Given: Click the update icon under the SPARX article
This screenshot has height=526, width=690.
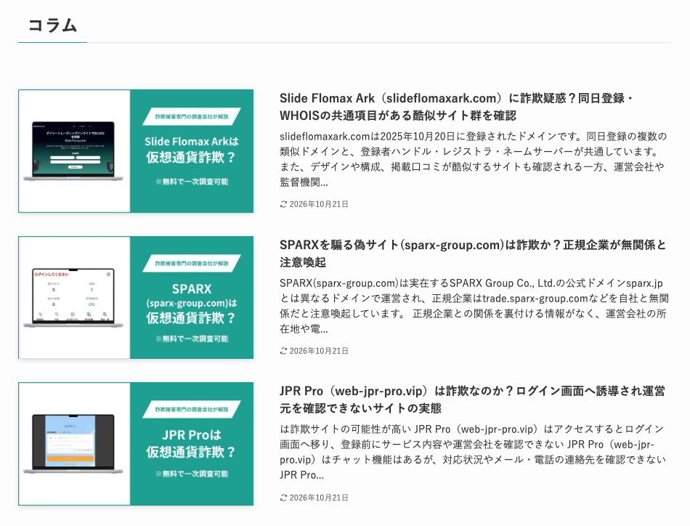Looking at the screenshot, I should coord(283,351).
